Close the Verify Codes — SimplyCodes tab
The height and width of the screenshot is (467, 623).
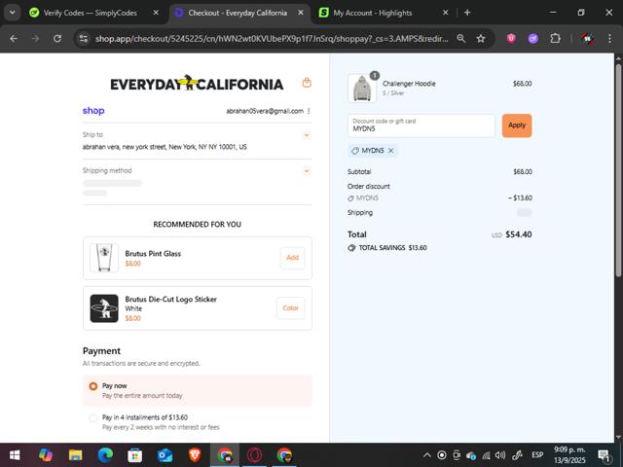[156, 13]
